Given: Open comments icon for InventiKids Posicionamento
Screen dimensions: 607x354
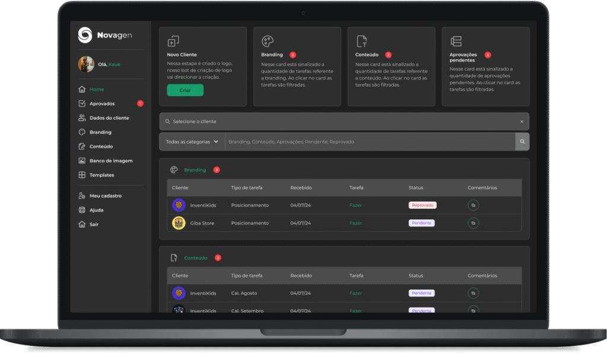Looking at the screenshot, I should (x=473, y=205).
